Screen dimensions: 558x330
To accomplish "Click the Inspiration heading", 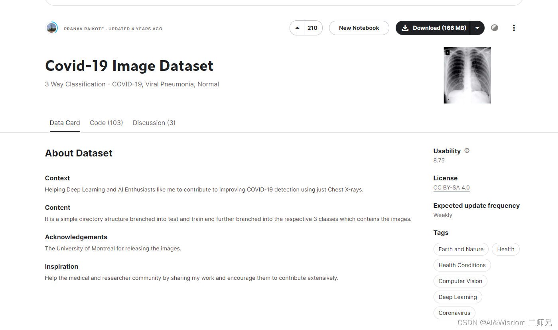I will (x=61, y=266).
